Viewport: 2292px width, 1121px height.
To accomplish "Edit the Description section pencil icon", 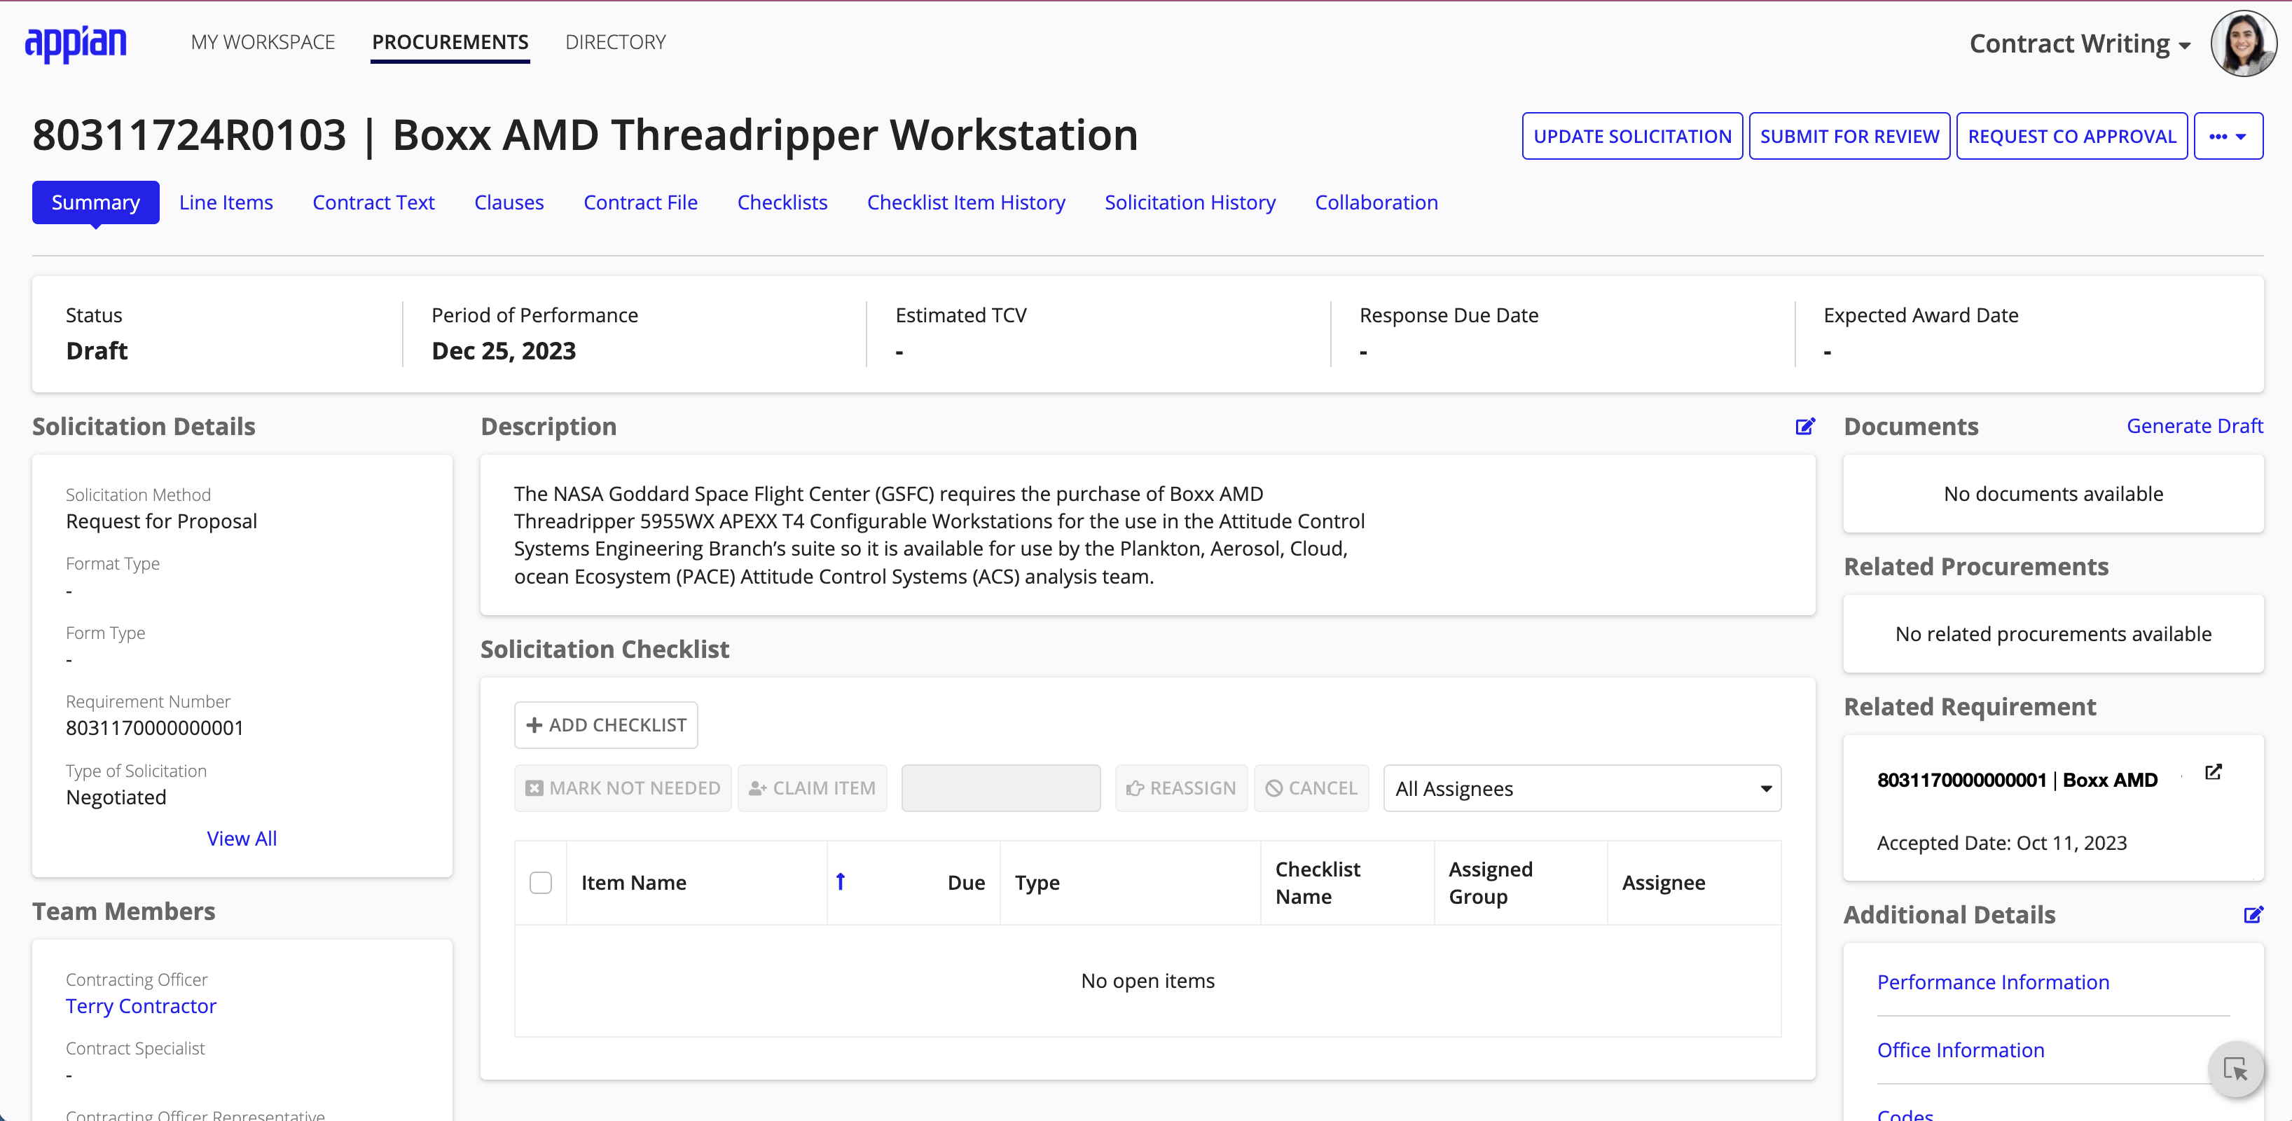I will (1804, 427).
